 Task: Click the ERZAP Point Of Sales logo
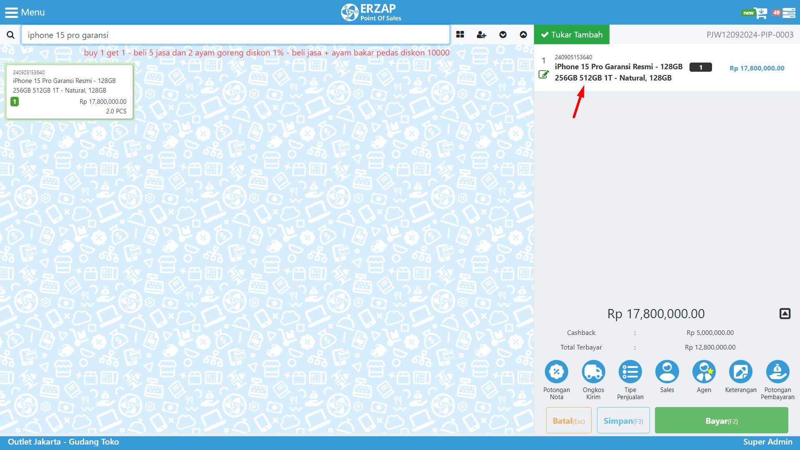click(371, 12)
